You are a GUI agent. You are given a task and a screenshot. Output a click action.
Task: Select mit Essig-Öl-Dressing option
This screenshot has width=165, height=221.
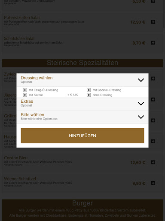click(x=25, y=90)
